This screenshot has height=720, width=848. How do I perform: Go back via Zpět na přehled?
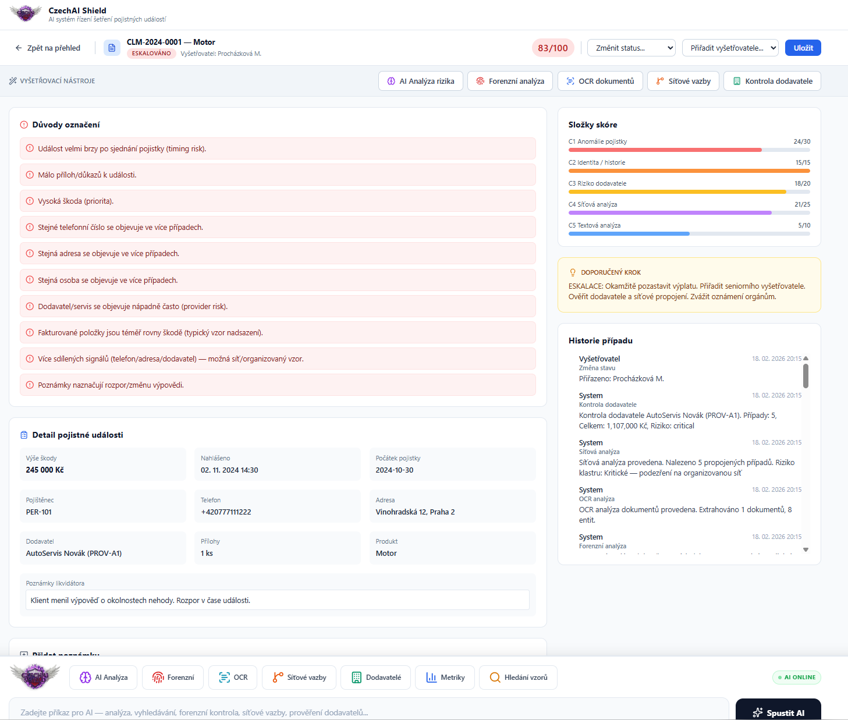[48, 48]
